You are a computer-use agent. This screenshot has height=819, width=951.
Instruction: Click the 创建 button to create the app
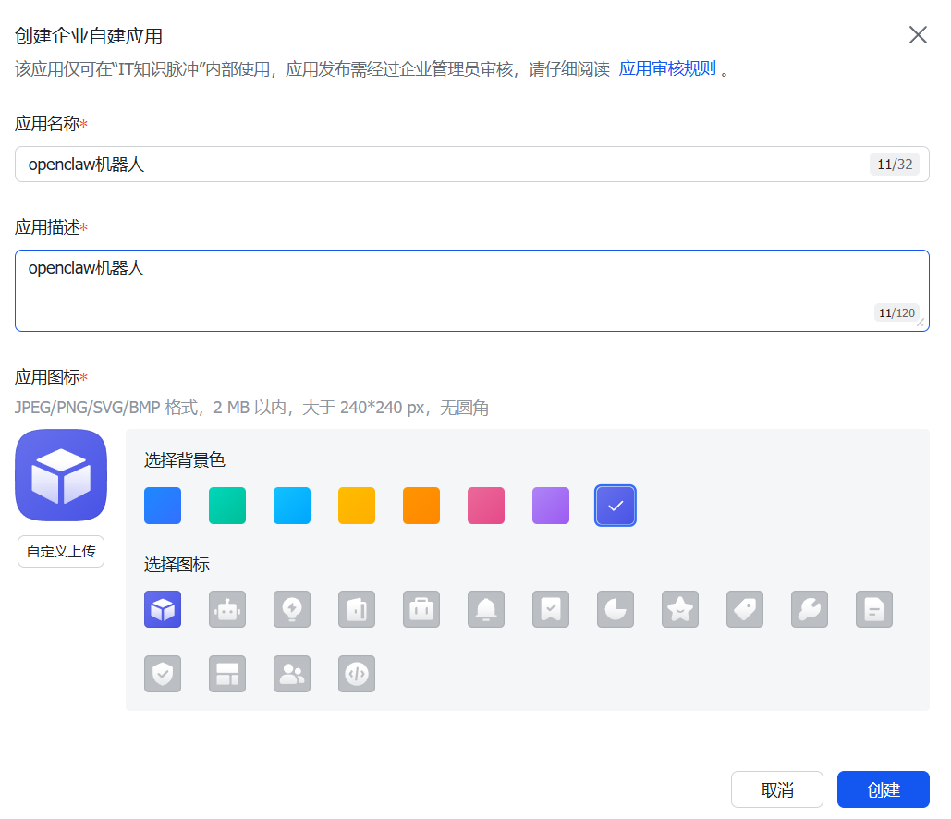coord(883,788)
